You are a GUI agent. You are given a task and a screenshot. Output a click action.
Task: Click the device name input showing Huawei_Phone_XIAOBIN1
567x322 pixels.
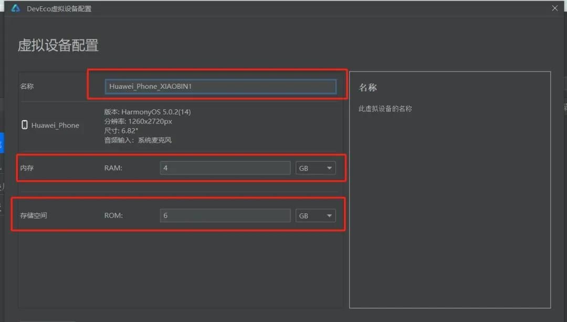point(220,86)
